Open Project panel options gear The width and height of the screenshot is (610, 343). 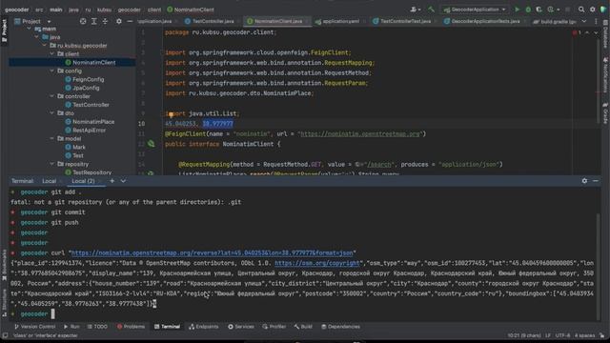[119, 21]
